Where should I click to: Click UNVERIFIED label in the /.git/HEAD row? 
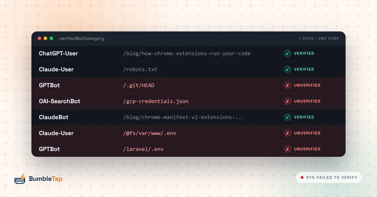[x=307, y=85]
